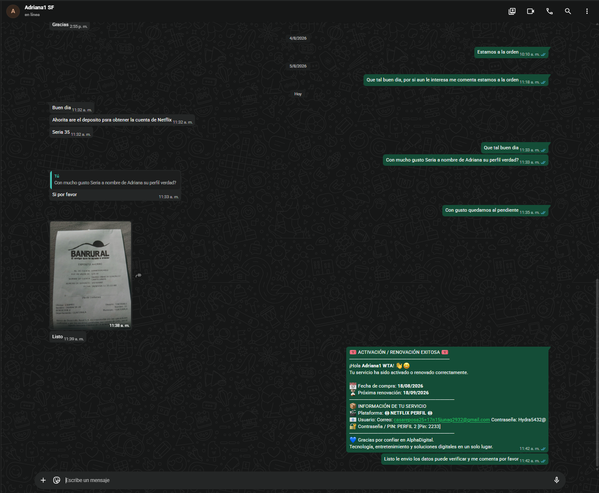Click the "Próxima renovación: 18/09/2026" line
Viewport: 599px width, 493px height.
[389, 393]
